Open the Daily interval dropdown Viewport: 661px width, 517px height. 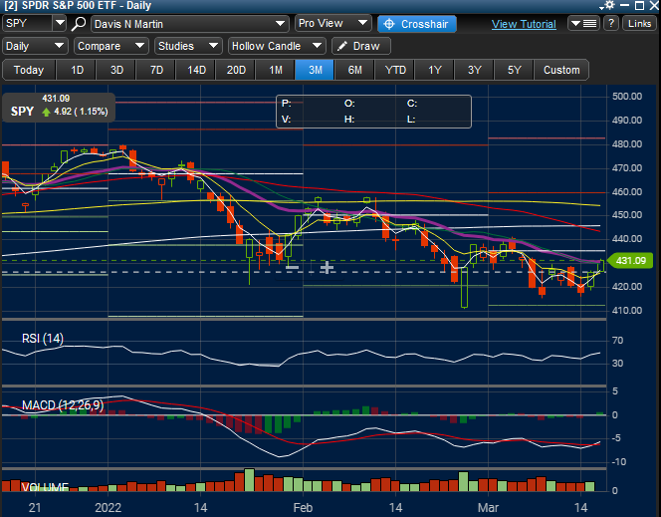pos(35,46)
